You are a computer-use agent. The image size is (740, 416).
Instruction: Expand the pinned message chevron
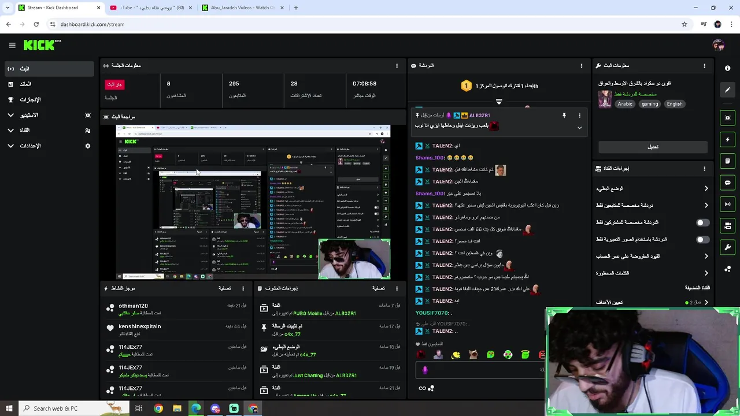(x=579, y=128)
